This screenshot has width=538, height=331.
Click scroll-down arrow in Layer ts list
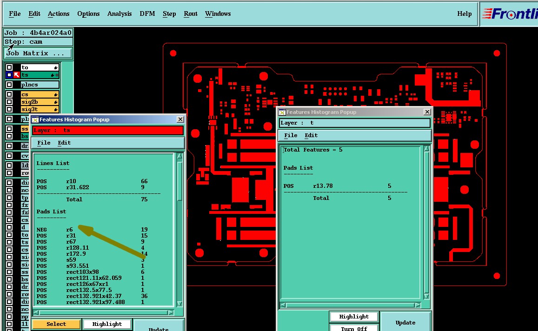[179, 304]
